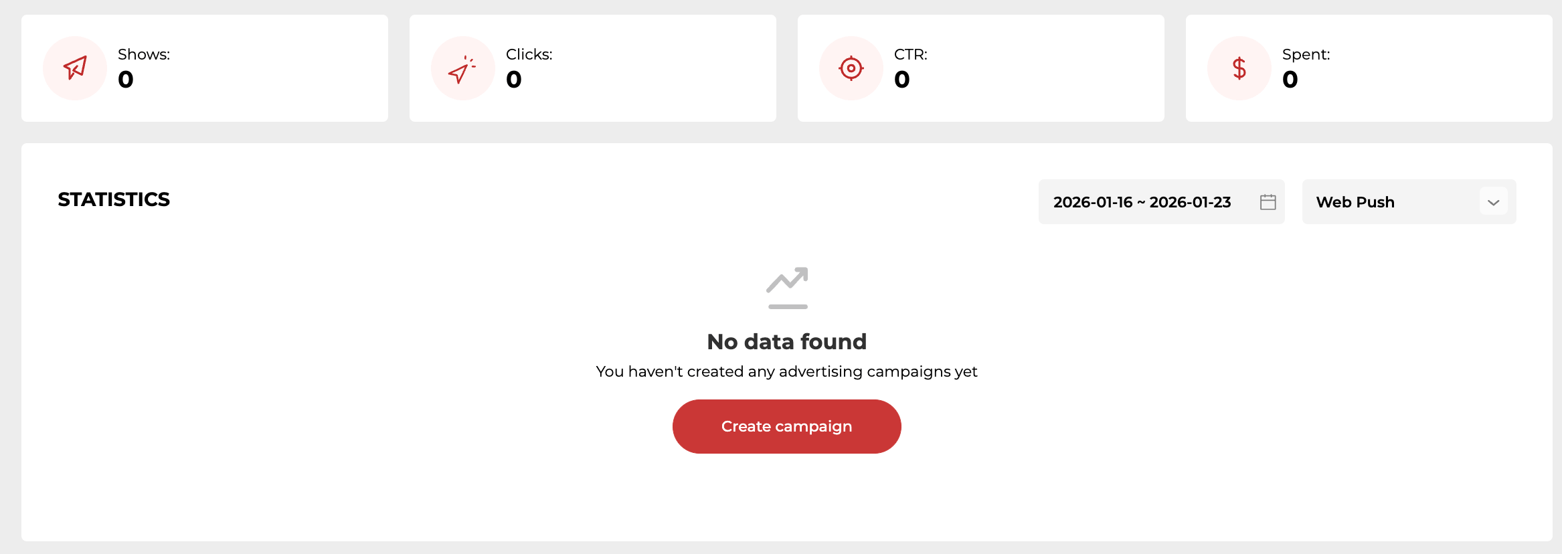Select the Shows value 0

click(x=126, y=80)
